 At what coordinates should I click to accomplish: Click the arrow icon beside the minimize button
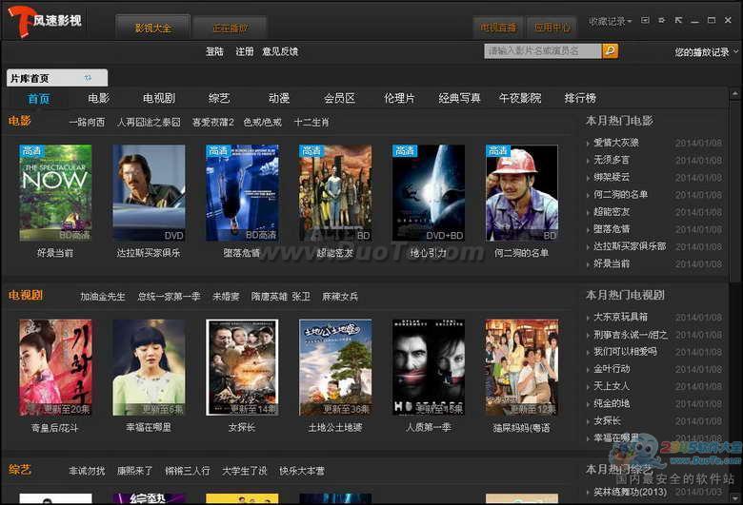[x=678, y=20]
